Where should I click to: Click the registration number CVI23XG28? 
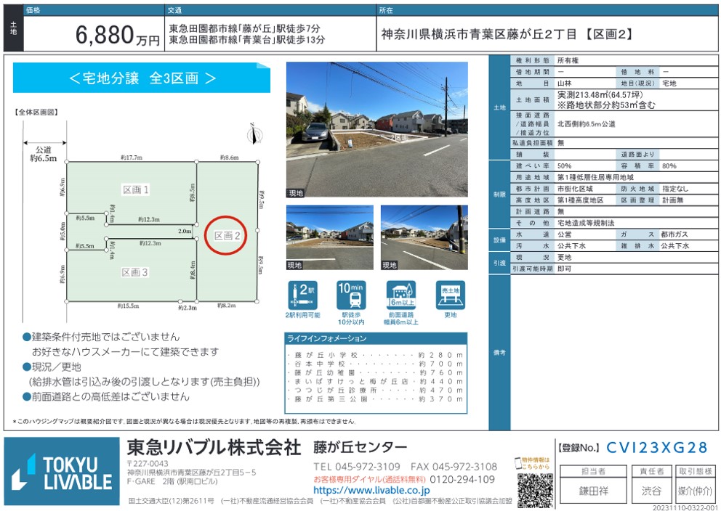point(656,448)
